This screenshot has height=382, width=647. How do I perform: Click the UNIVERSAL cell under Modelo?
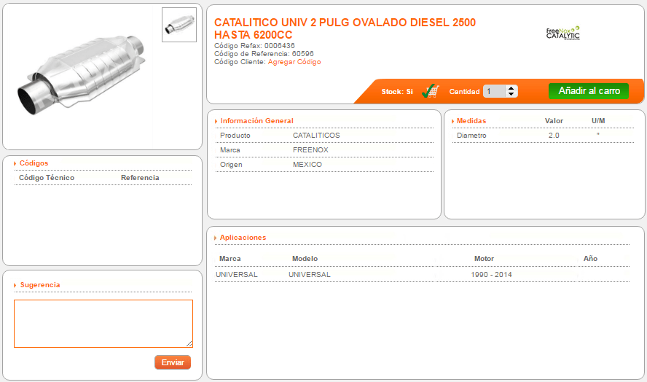pyautogui.click(x=310, y=275)
